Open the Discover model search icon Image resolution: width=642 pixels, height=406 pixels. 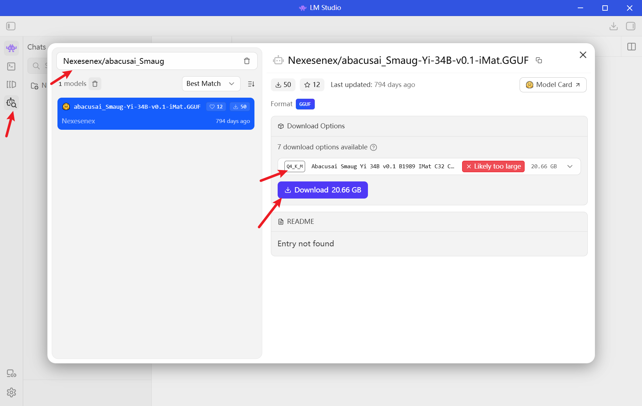point(11,103)
